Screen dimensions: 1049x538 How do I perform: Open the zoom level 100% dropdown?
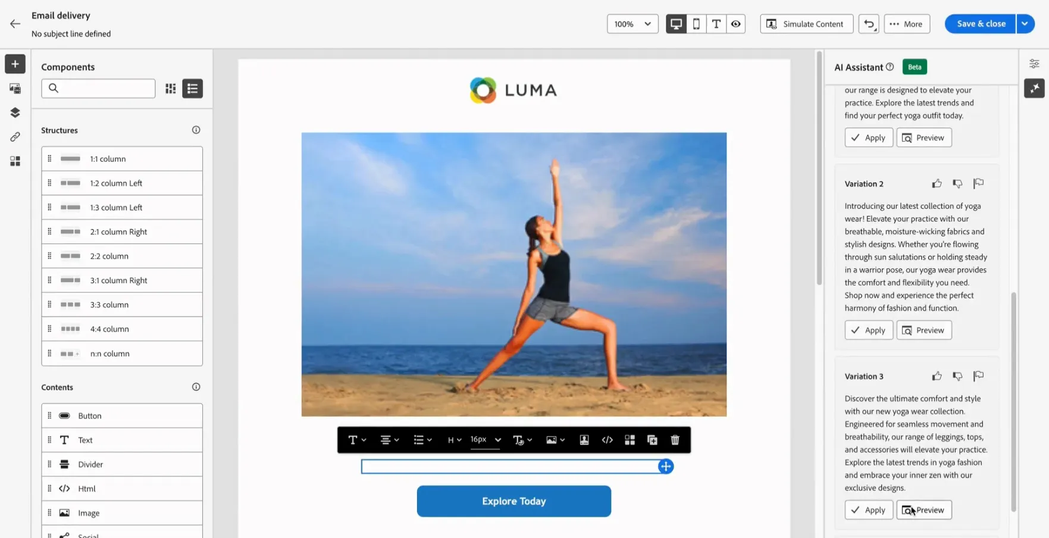[x=632, y=24]
